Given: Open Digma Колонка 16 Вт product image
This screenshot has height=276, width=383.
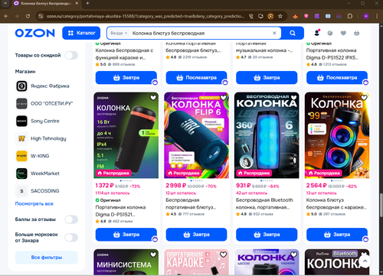Looking at the screenshot, I should 126,135.
